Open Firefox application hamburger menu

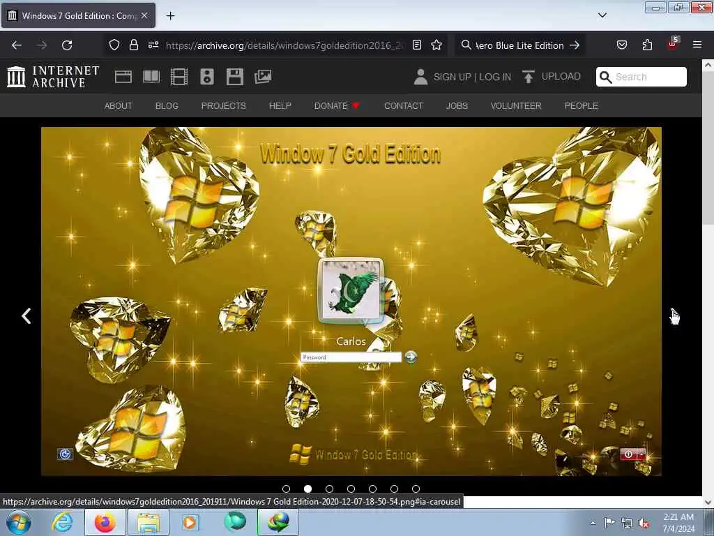tap(697, 45)
